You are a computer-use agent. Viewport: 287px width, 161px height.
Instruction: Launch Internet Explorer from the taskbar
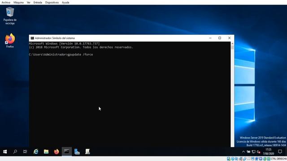tap(36, 152)
